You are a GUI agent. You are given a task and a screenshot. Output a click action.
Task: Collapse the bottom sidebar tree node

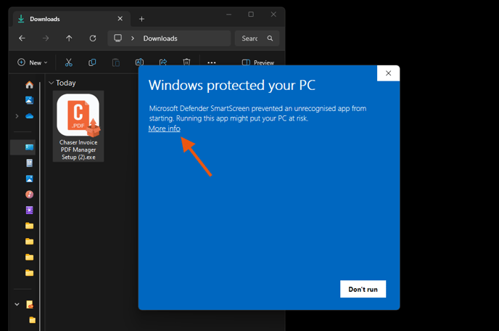17,304
